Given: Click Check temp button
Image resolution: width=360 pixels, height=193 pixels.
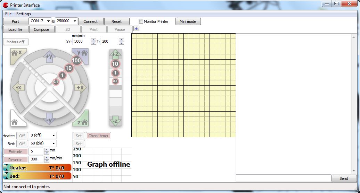Looking at the screenshot, I should click(x=98, y=136).
